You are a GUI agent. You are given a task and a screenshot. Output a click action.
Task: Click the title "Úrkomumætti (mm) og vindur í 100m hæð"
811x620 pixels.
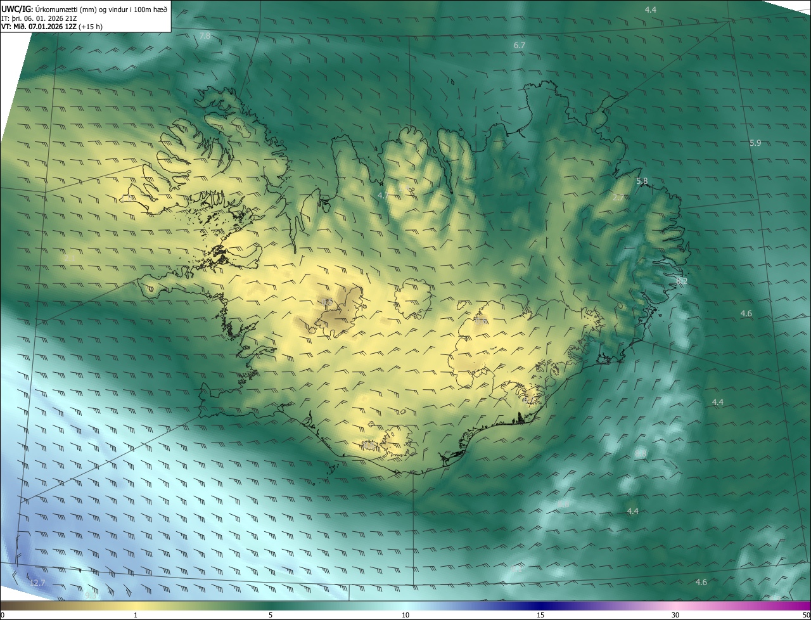point(101,10)
